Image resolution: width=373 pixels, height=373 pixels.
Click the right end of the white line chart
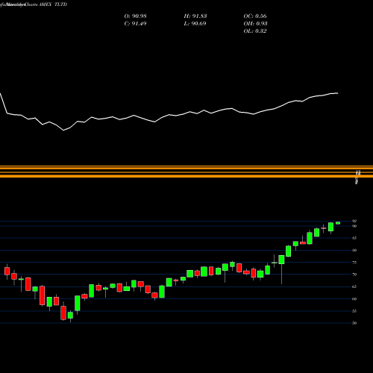pos(337,93)
